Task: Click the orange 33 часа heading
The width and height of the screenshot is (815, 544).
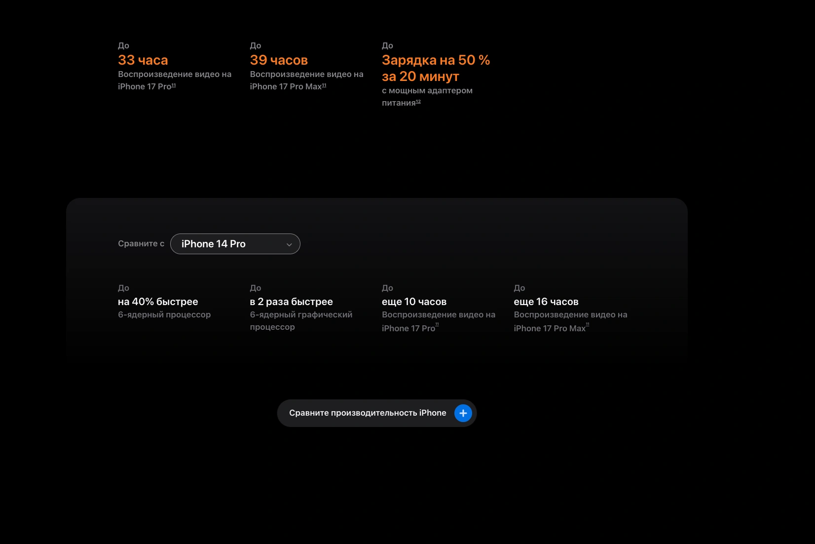Action: point(143,60)
